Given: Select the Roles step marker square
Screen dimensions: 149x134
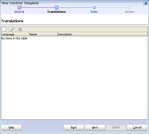Looking at the screenshot, I should [94, 7].
